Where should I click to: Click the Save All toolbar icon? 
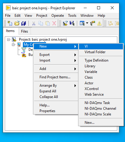click(x=24, y=23)
